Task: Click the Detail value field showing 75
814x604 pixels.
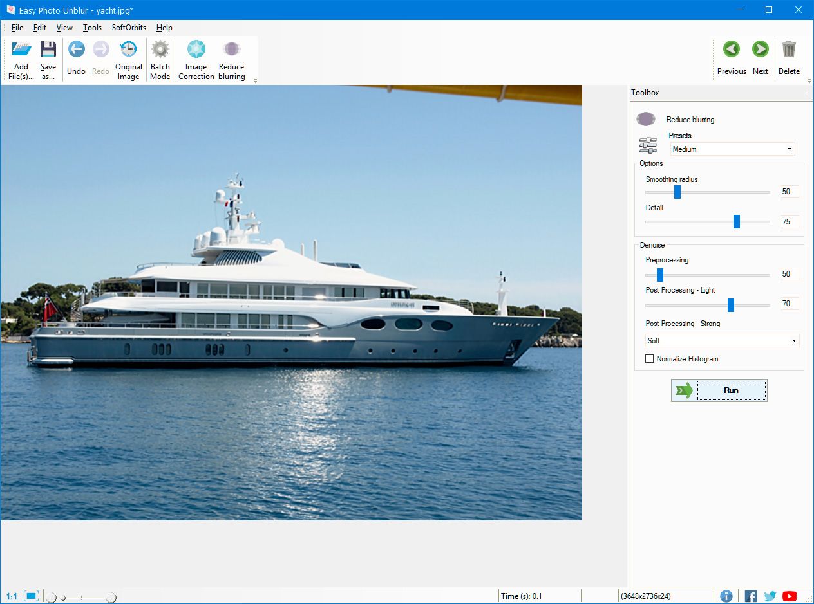Action: pos(789,222)
